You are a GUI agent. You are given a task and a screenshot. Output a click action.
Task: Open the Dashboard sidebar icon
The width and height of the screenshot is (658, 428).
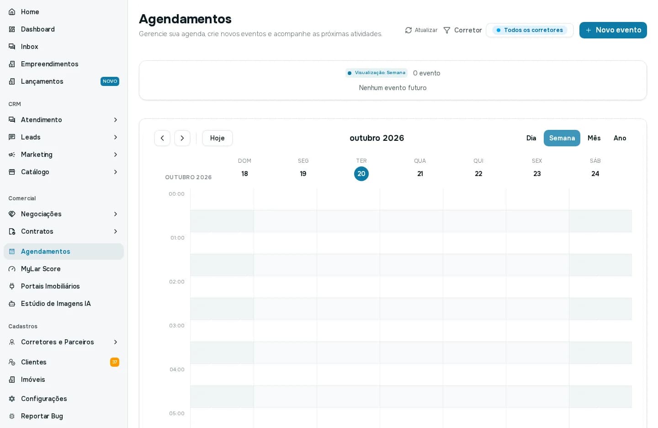(x=12, y=29)
